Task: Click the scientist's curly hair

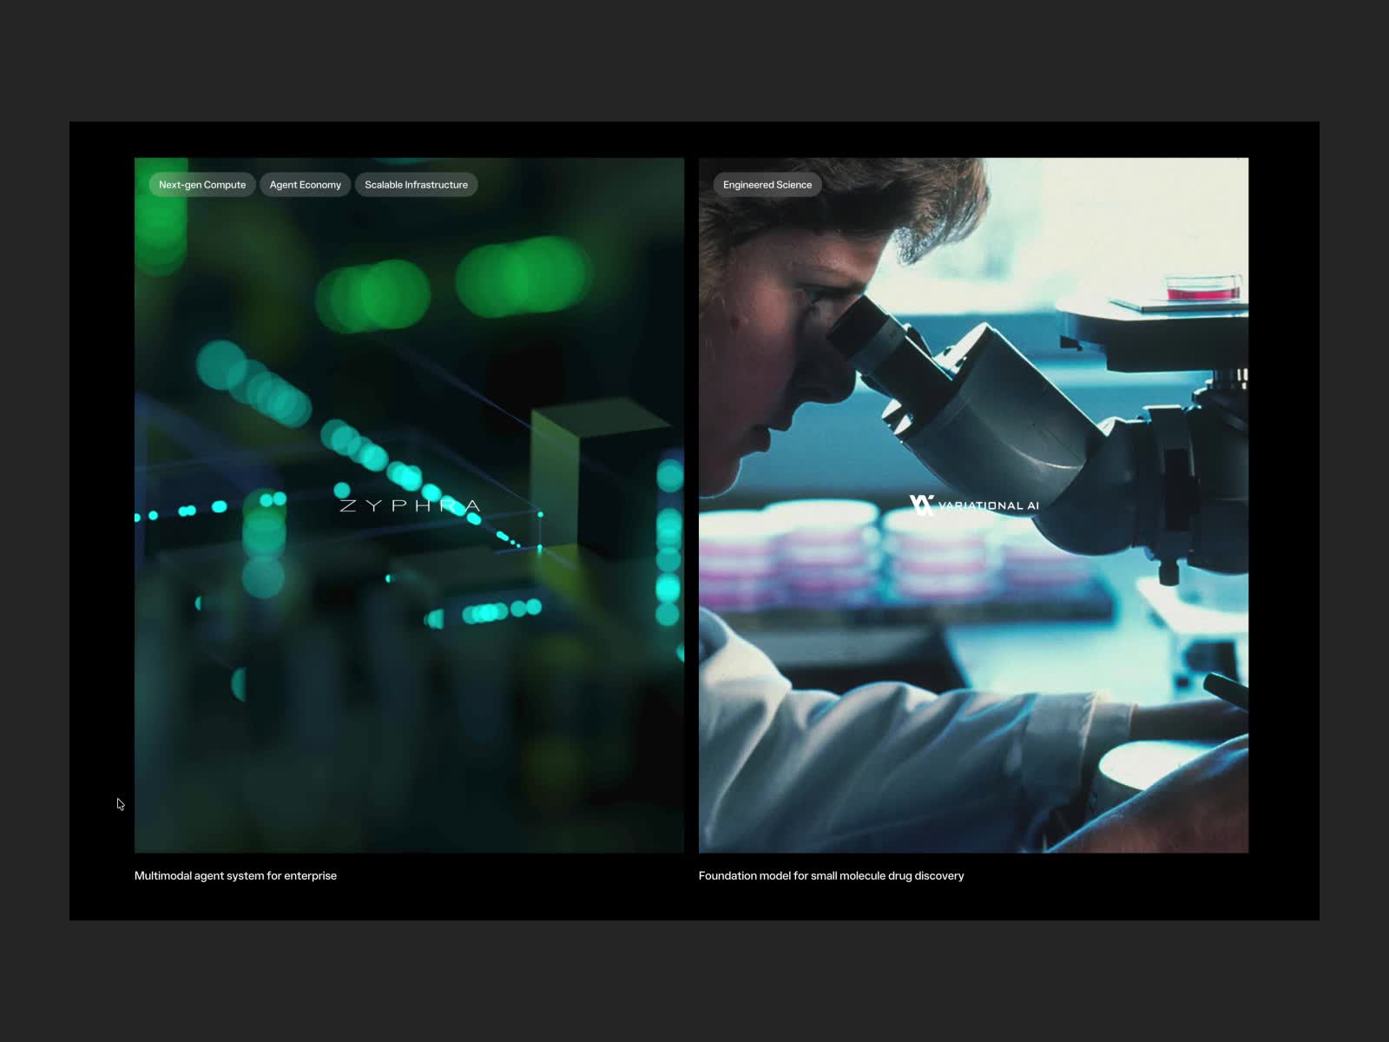Action: [x=816, y=217]
